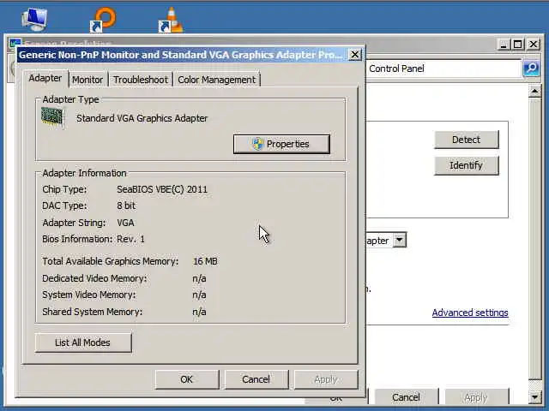Click the 'Standard VGA Graphics Adapter' label
Image resolution: width=549 pixels, height=411 pixels.
tap(142, 118)
